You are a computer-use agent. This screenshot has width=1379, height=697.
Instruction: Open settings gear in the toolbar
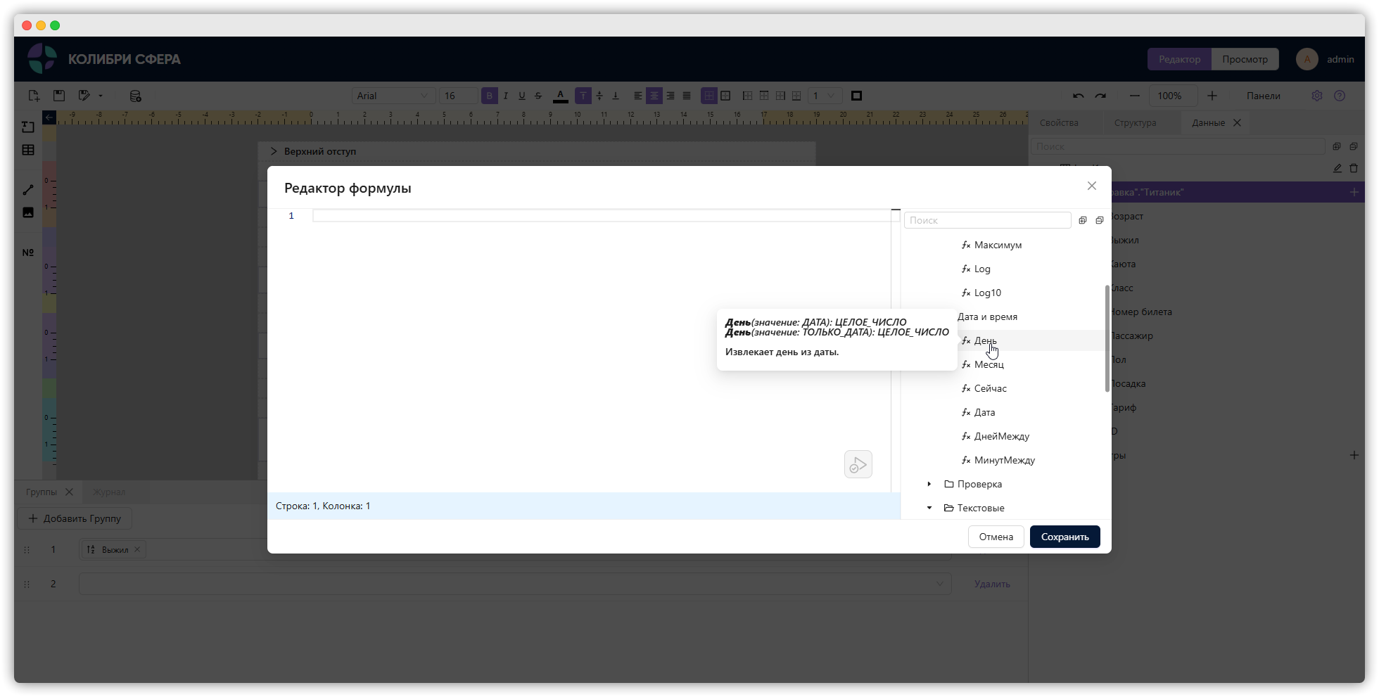[x=1317, y=96]
